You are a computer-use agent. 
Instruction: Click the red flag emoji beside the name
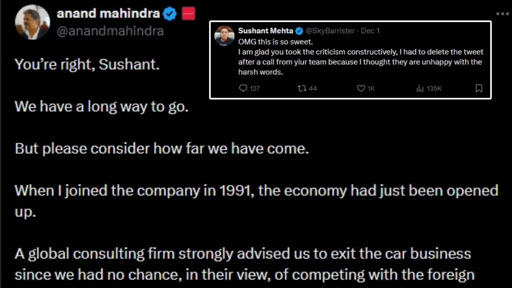point(188,13)
